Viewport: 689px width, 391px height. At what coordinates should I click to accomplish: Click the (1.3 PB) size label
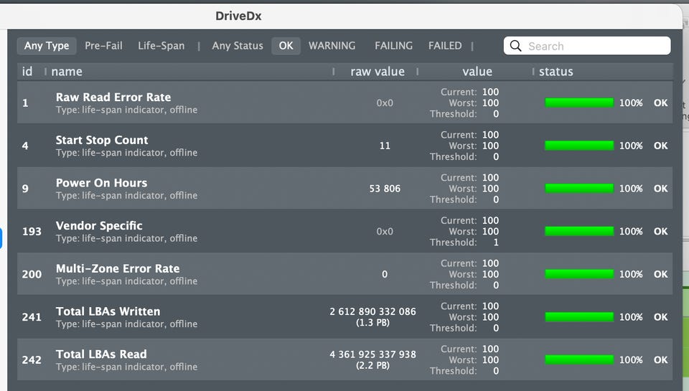(372, 322)
